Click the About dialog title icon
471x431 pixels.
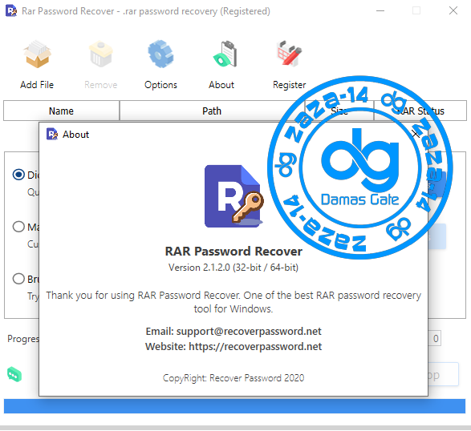pyautogui.click(x=52, y=134)
